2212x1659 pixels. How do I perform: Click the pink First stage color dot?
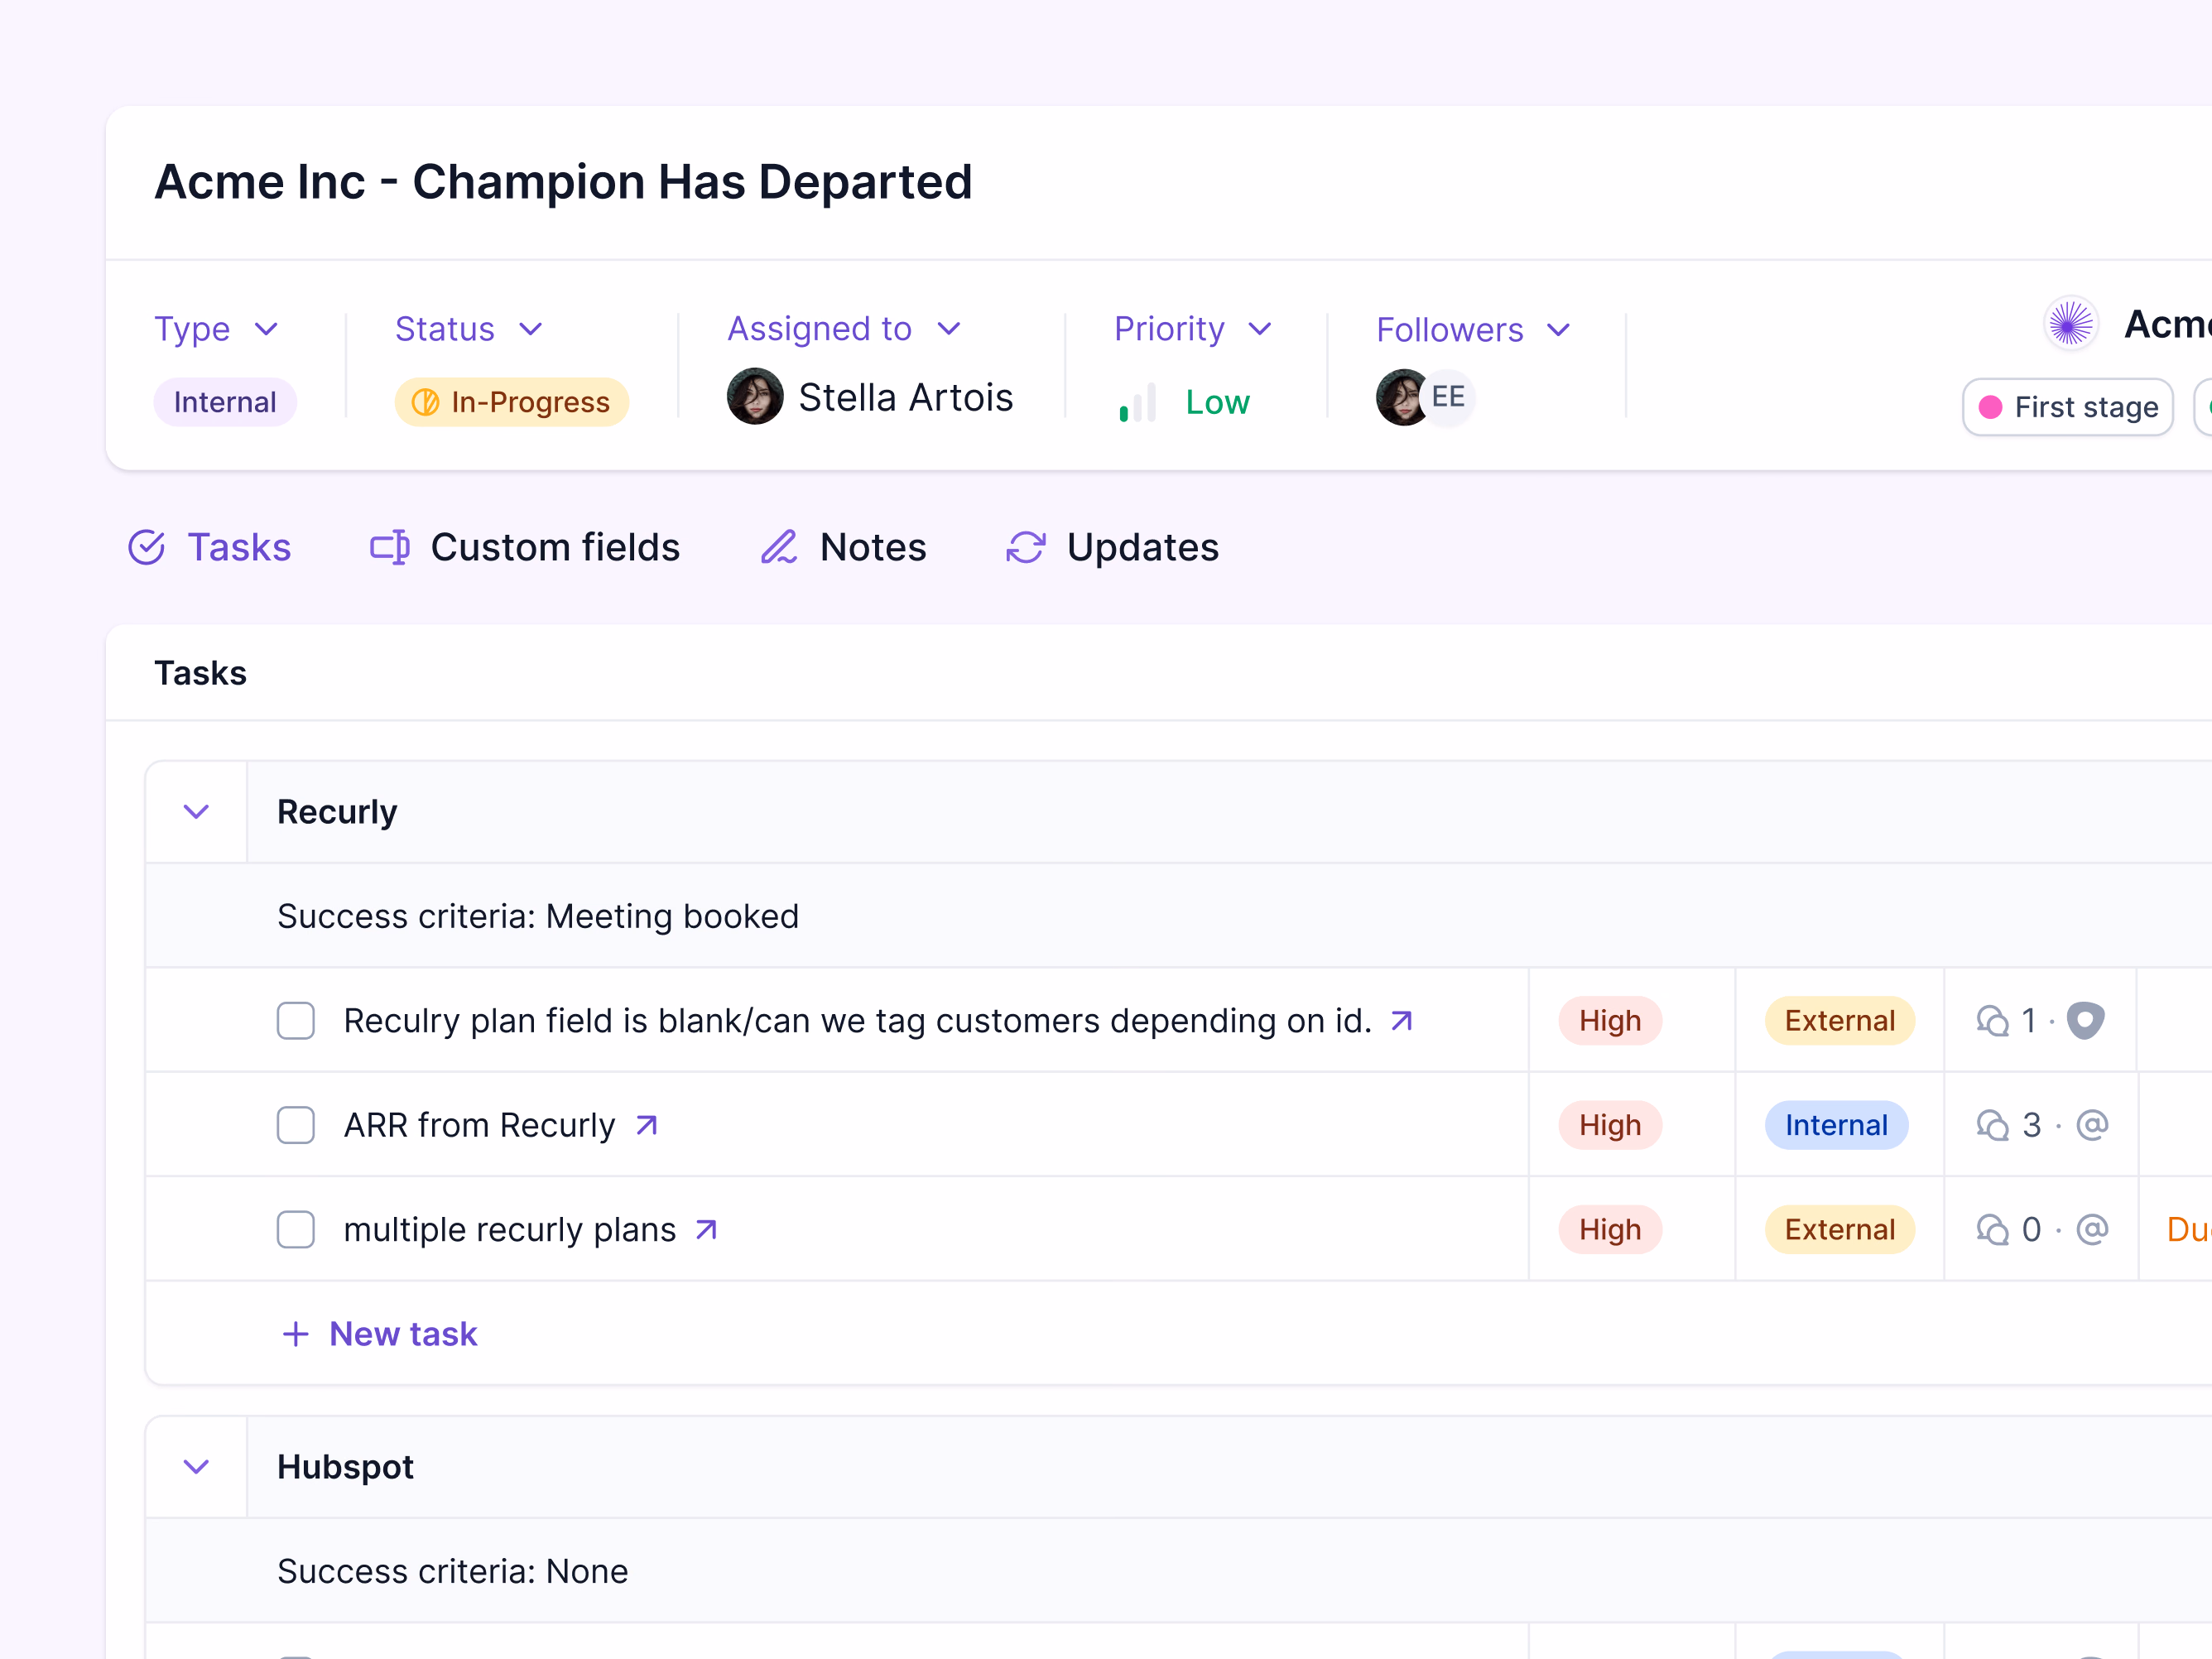point(1991,407)
